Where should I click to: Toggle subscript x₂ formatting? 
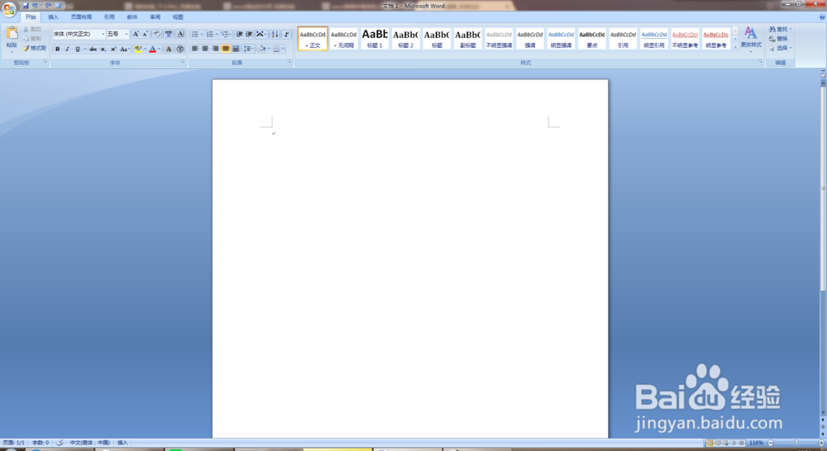(103, 49)
